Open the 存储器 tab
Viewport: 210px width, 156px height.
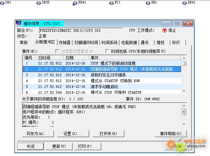pos(65,42)
